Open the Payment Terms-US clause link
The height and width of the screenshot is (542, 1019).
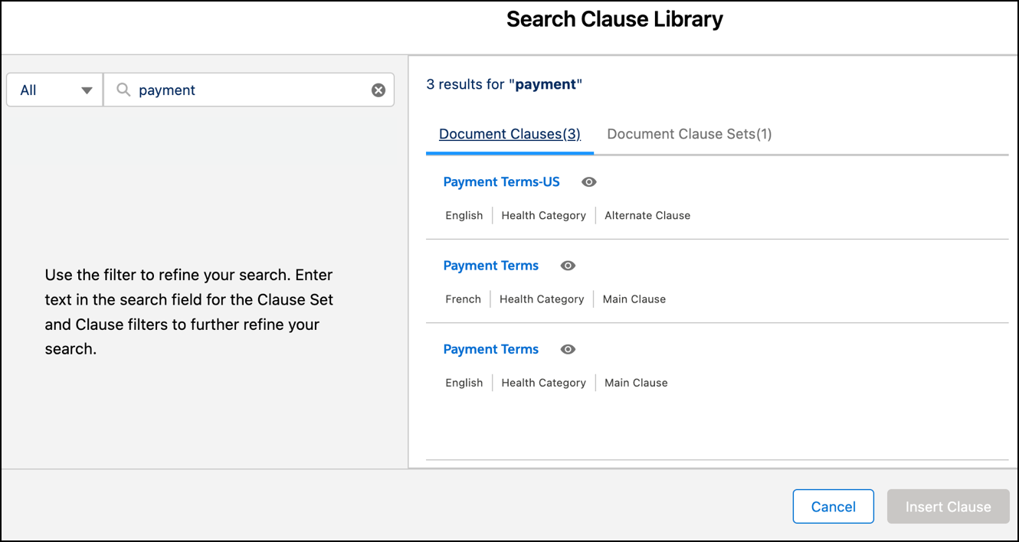(x=501, y=181)
